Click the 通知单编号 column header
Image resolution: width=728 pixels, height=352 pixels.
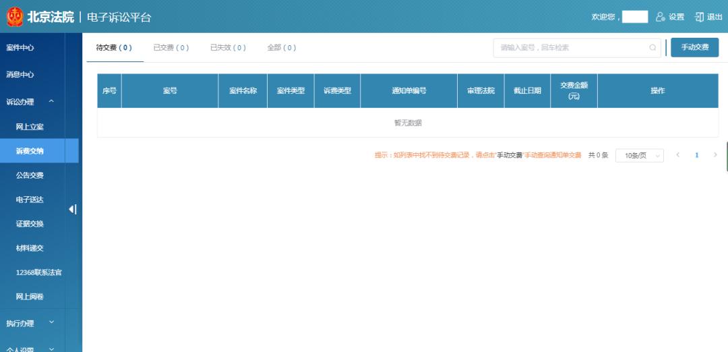click(409, 91)
